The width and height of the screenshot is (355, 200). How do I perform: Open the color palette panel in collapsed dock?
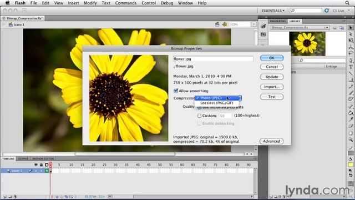[x=263, y=26]
